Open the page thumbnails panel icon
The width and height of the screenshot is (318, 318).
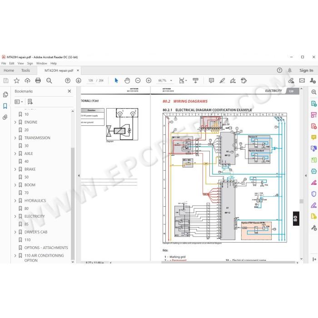5,94
